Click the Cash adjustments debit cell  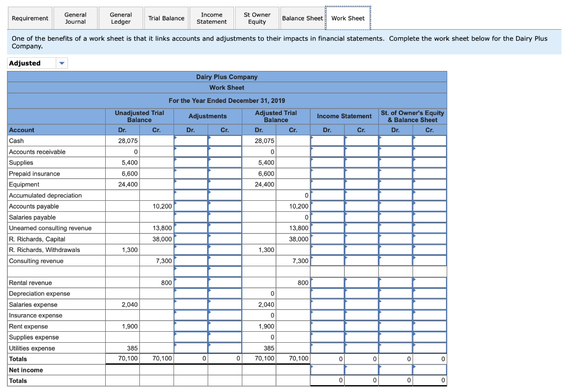(x=190, y=140)
